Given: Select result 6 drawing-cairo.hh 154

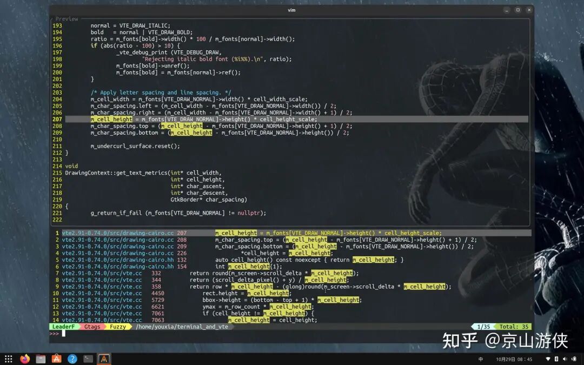Looking at the screenshot, I should click(290, 267).
